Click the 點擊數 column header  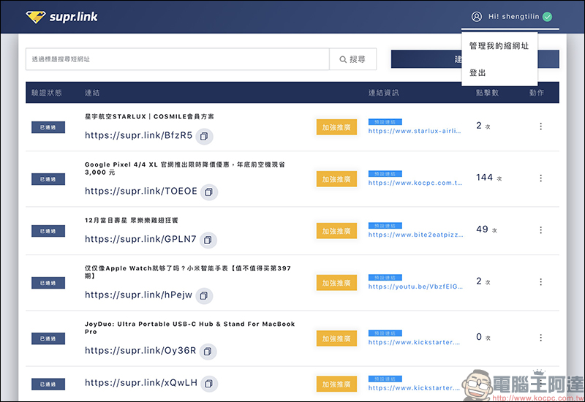[x=487, y=93]
